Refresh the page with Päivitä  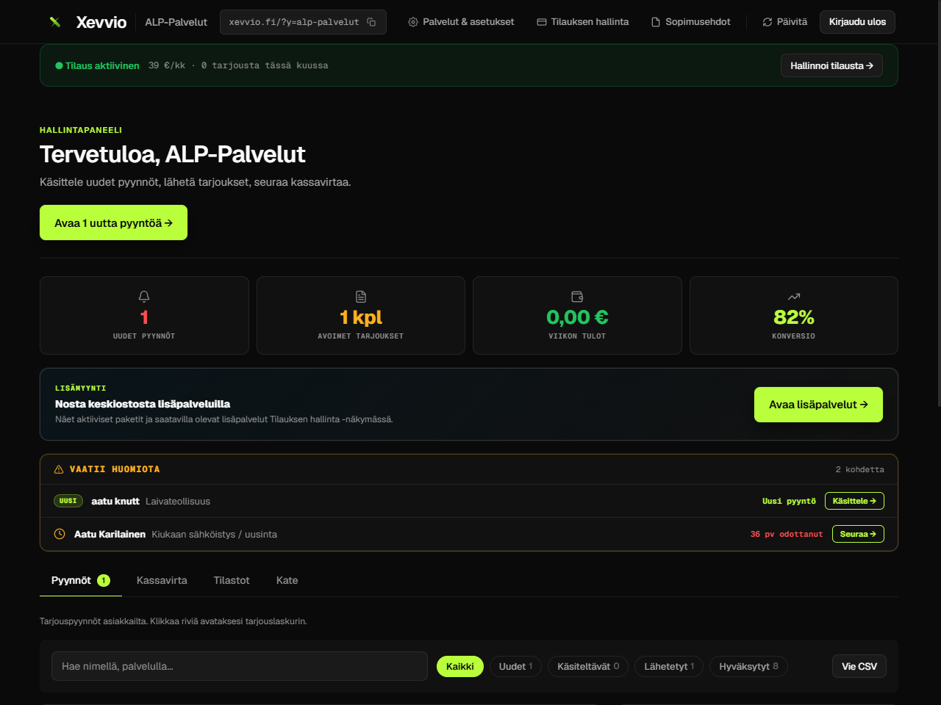[x=784, y=22]
